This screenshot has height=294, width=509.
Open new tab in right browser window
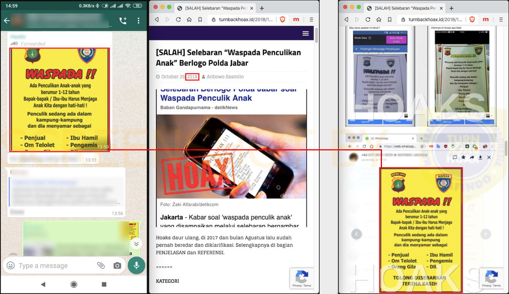click(451, 8)
